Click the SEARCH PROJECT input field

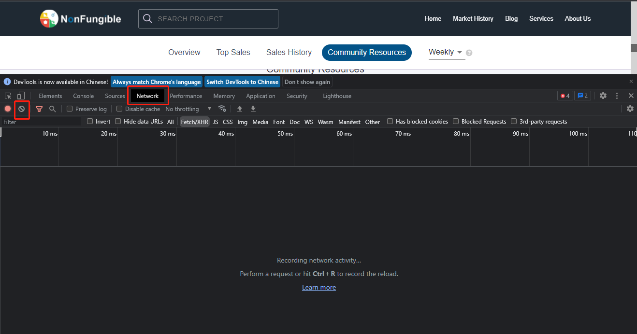pos(208,19)
